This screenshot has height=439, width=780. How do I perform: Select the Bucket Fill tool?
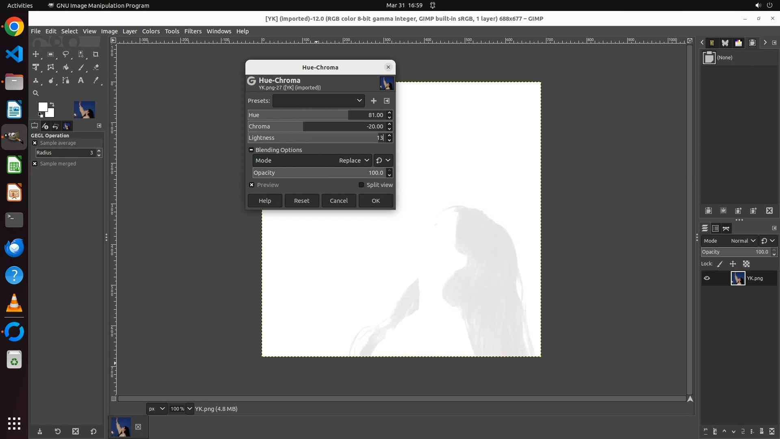click(66, 67)
